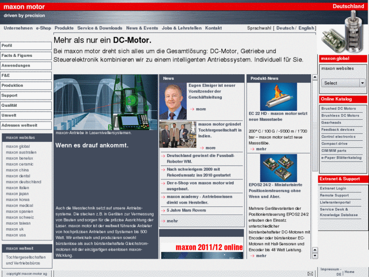The image size is (369, 277).
Task: Open Brushless DC Motors catalog
Action: coord(340,116)
